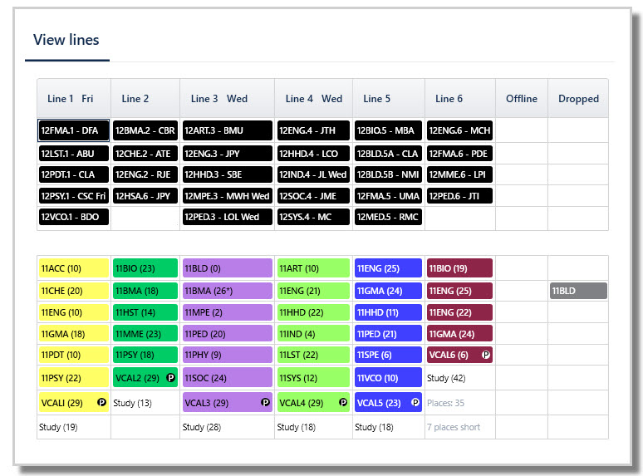Select the 12ENG.6 - MCH class block
643x476 pixels.
point(459,130)
